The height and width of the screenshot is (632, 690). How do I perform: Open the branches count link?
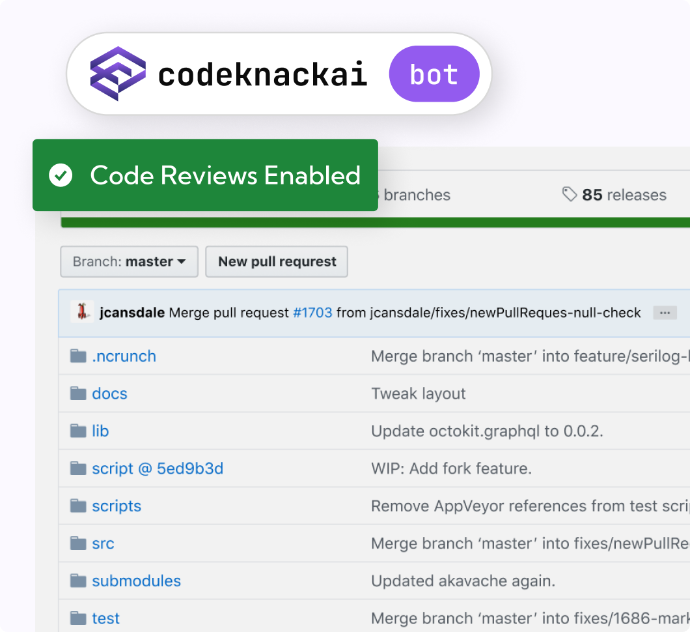(x=414, y=195)
